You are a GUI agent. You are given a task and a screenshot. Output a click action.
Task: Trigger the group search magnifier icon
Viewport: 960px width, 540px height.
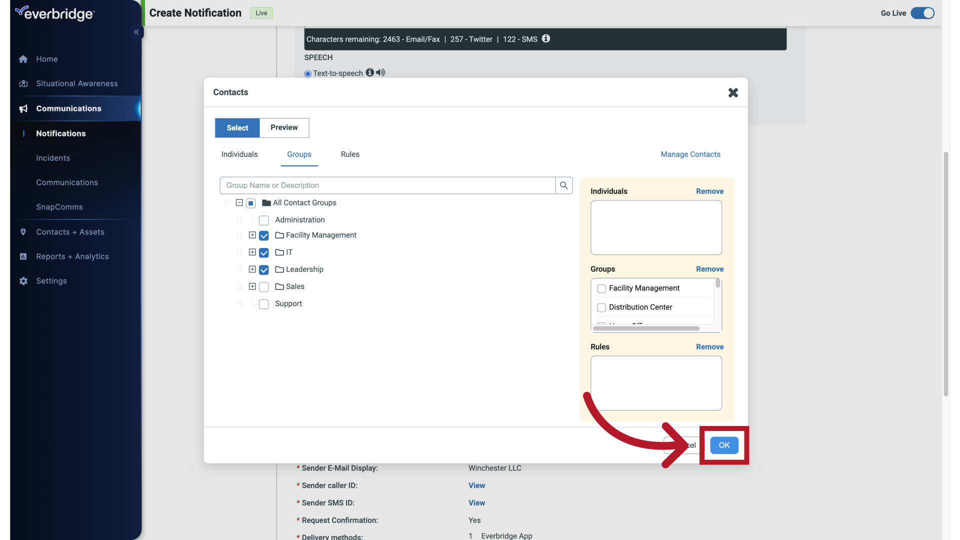pos(563,185)
